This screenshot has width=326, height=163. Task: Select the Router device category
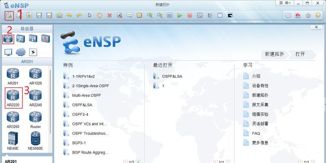tap(8, 39)
